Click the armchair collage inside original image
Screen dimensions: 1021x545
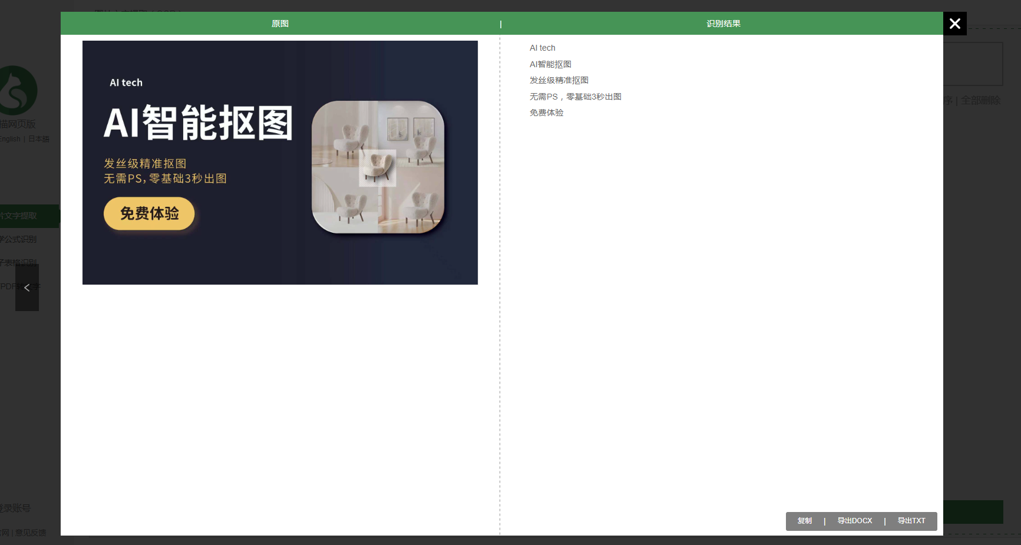point(378,167)
